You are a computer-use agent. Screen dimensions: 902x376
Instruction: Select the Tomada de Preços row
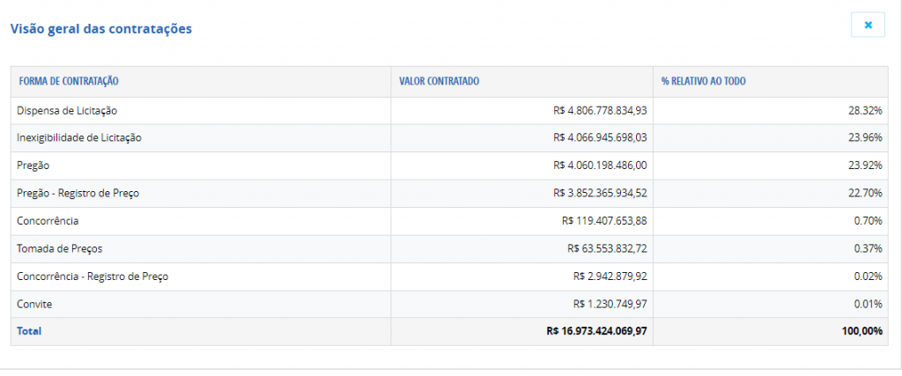pyautogui.click(x=53, y=248)
